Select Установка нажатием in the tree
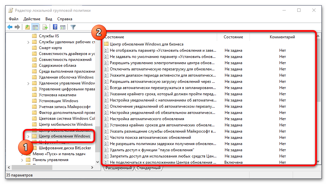The width and height of the screenshot is (327, 184). 57,95
